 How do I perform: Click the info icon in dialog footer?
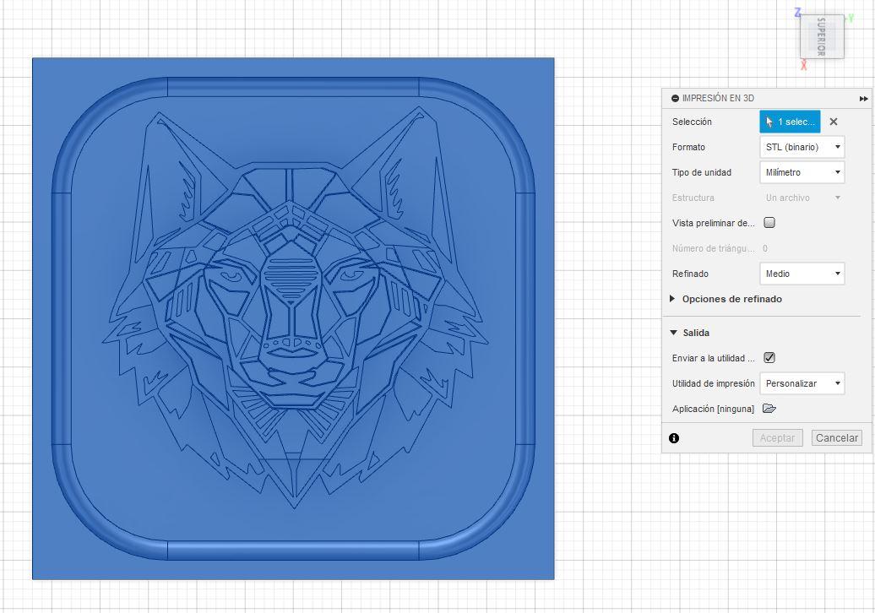674,438
